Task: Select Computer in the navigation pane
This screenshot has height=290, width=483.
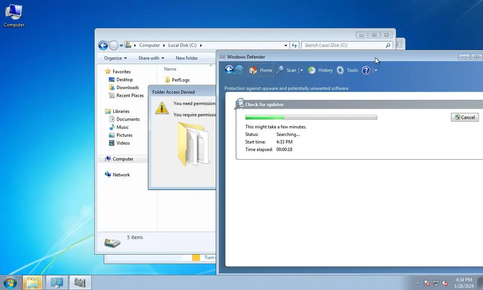Action: [x=123, y=159]
